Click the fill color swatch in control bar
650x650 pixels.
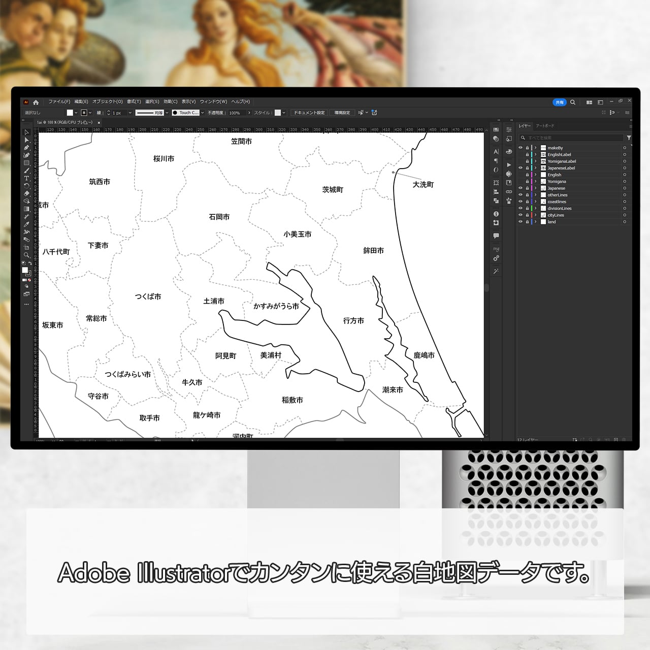pyautogui.click(x=70, y=113)
